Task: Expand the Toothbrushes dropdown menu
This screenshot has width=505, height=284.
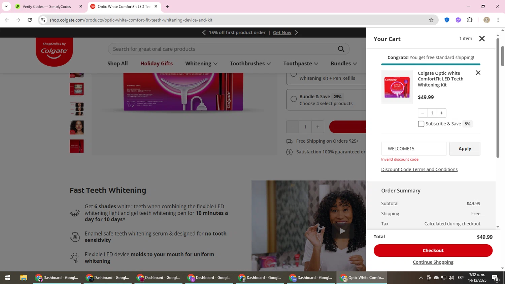Action: point(250,64)
